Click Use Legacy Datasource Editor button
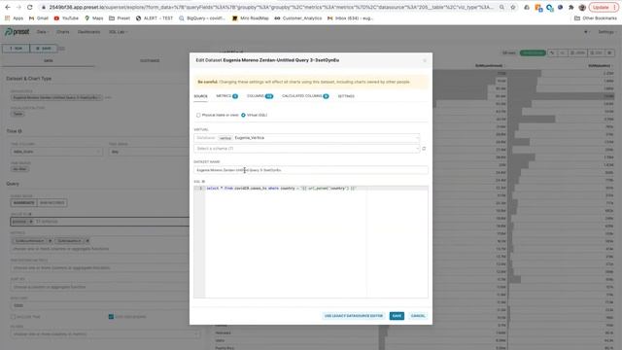Screen dimensions: 622x350 354,316
